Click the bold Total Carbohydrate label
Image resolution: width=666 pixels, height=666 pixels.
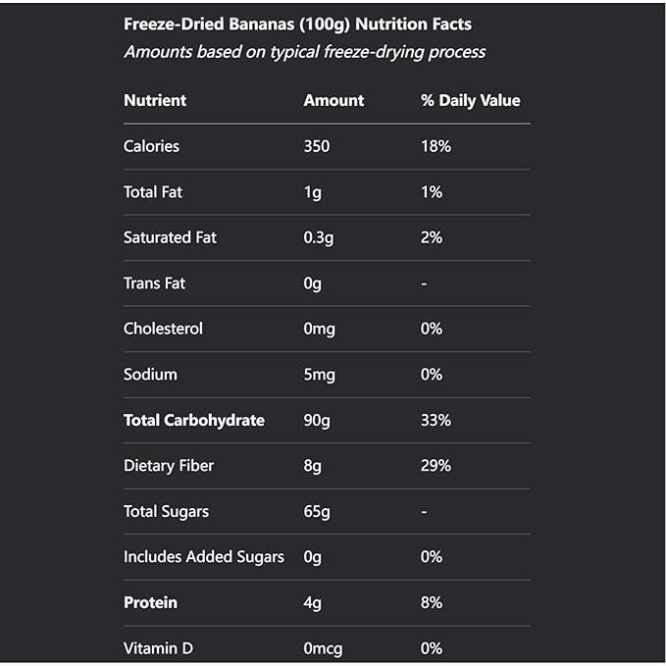pos(194,420)
